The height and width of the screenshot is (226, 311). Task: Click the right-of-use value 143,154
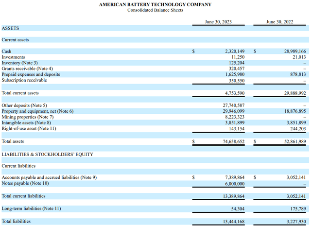click(237, 129)
